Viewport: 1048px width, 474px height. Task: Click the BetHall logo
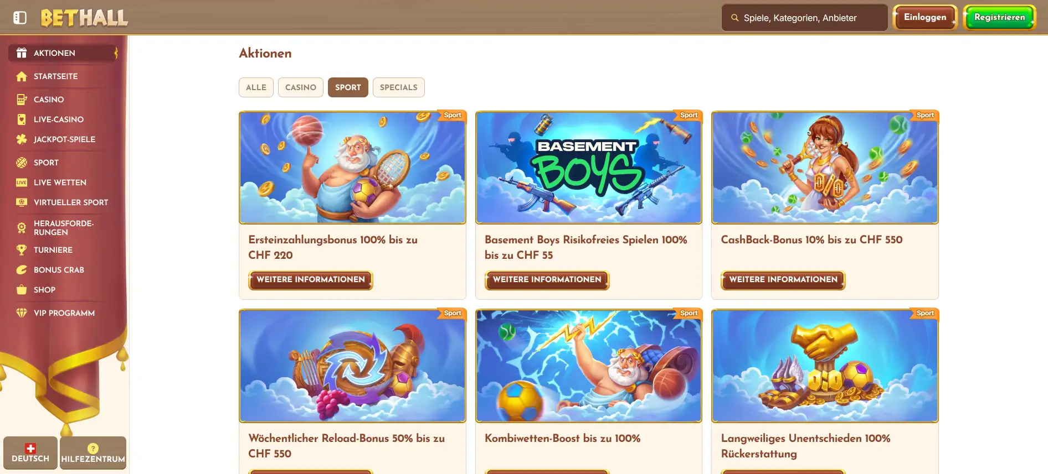[84, 18]
